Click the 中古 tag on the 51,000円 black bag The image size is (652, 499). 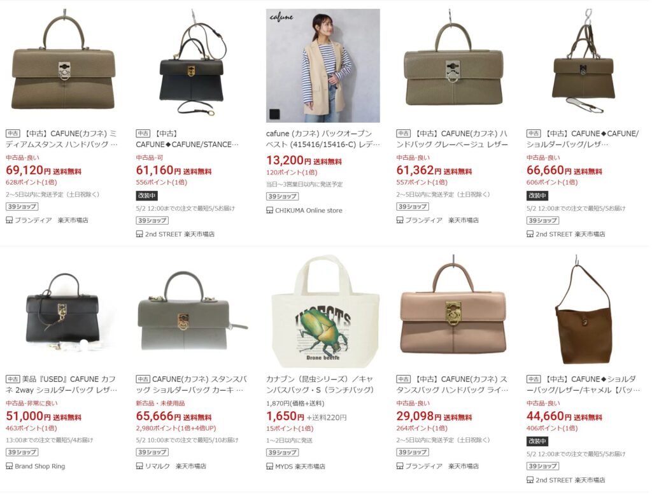pos(13,379)
